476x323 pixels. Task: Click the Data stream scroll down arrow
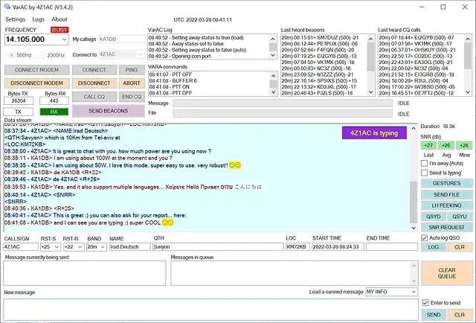[414, 228]
